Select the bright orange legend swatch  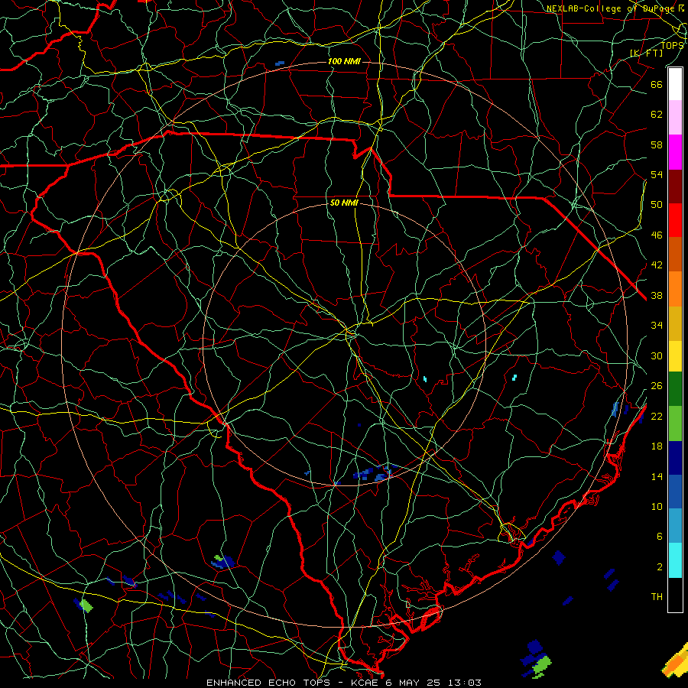(675, 289)
